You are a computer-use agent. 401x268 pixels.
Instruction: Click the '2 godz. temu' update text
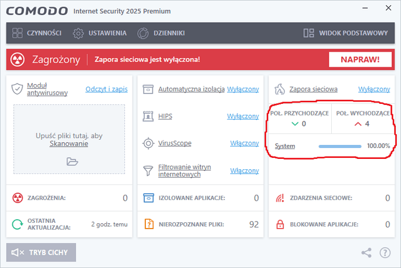(109, 224)
